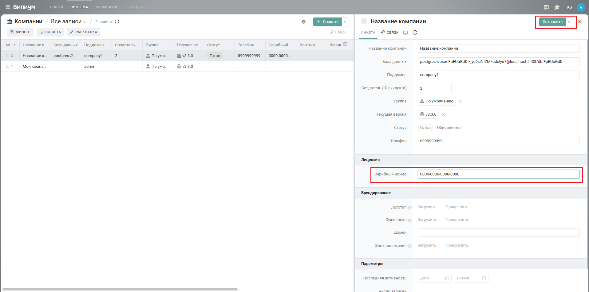Click Загрузить for Логотип

tap(428, 207)
